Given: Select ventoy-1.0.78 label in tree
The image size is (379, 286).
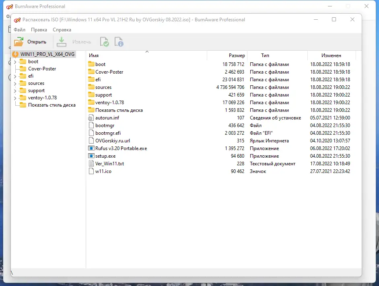Looking at the screenshot, I should pos(42,98).
